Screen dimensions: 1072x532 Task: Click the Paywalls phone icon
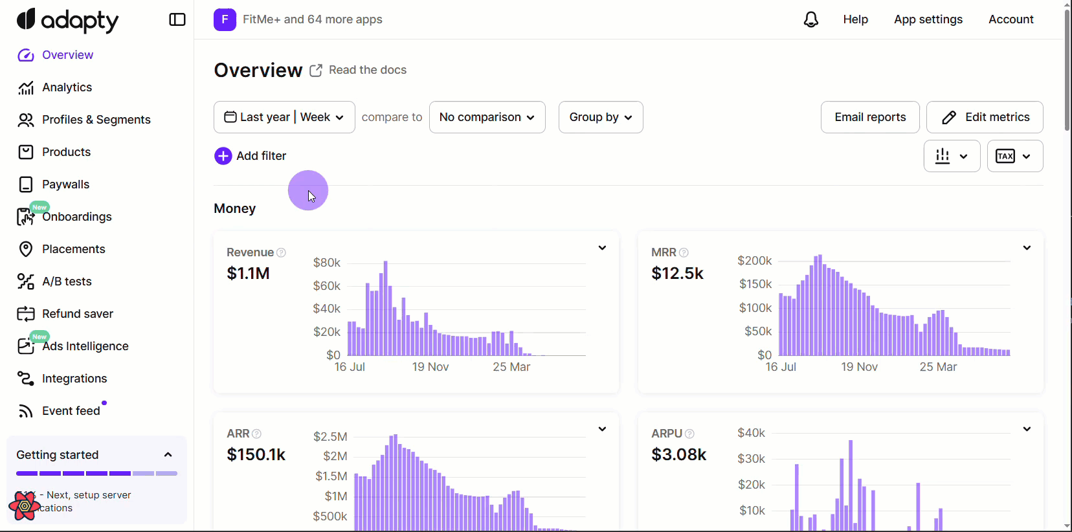pyautogui.click(x=26, y=184)
